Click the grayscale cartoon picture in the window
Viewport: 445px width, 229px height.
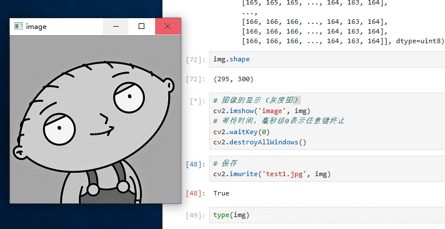[95, 119]
